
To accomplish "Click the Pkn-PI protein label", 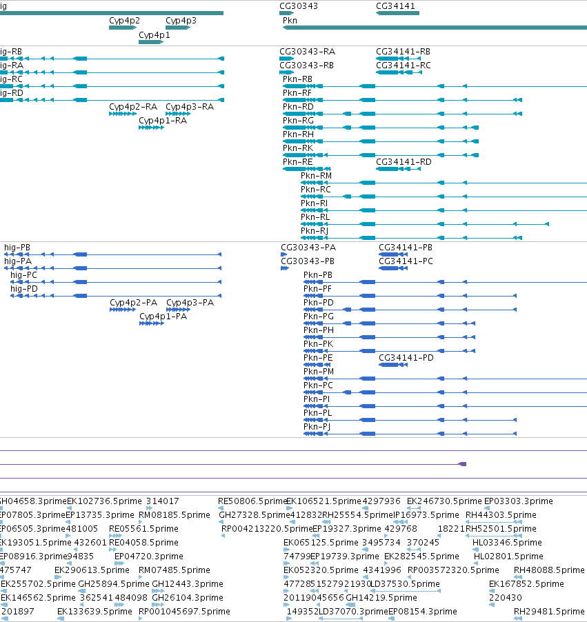I will 317,399.
